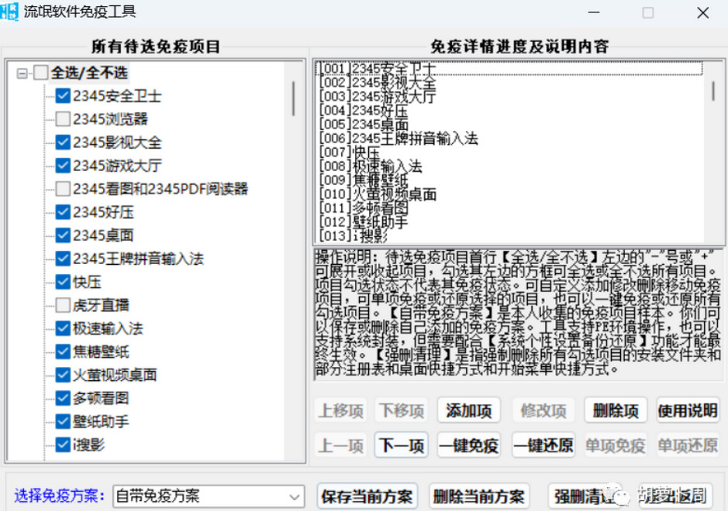728x511 pixels.
Task: Uncheck 2345游戏大厅 checkbox
Action: pyautogui.click(x=63, y=166)
